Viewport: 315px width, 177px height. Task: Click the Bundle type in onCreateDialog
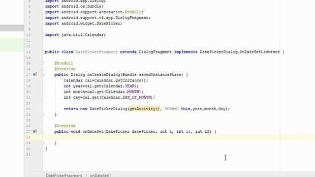pos(129,75)
